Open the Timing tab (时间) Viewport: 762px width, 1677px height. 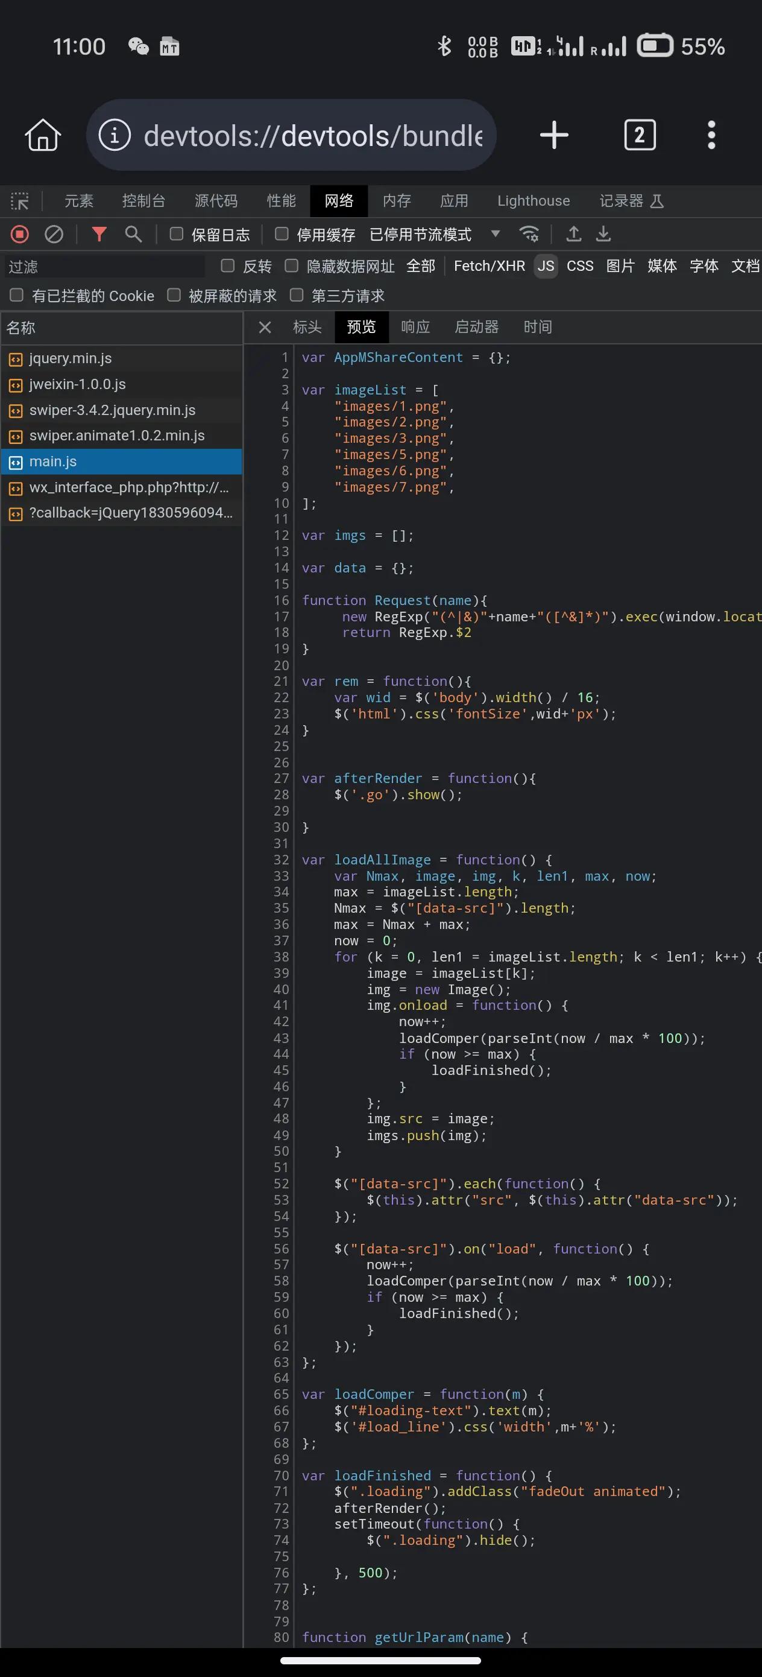(x=538, y=327)
